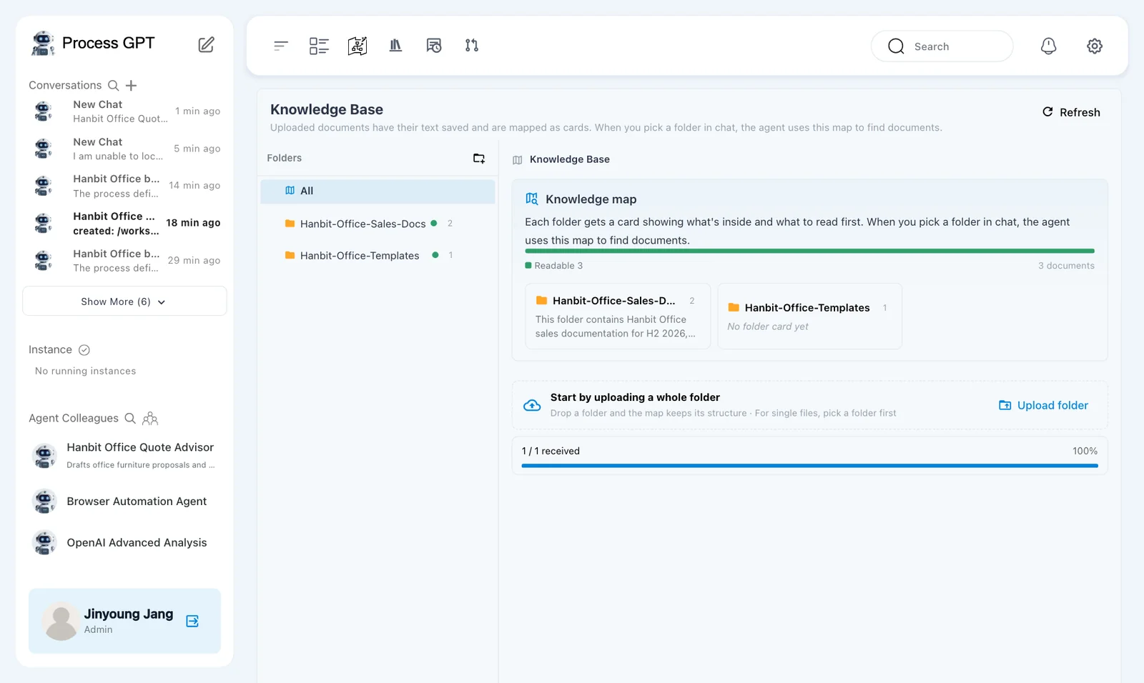Screen dimensions: 1144x683
Task: Open the Knowledge Base library books icon
Action: [x=395, y=46]
